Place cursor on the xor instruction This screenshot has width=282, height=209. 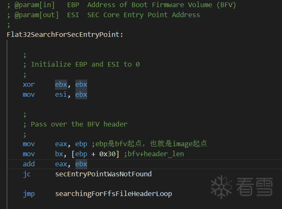[x=29, y=84]
